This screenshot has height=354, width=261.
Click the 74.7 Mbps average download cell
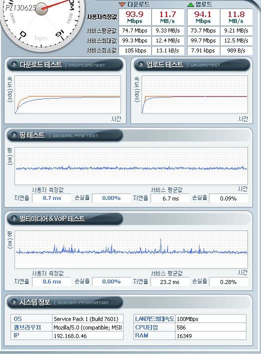click(x=135, y=30)
